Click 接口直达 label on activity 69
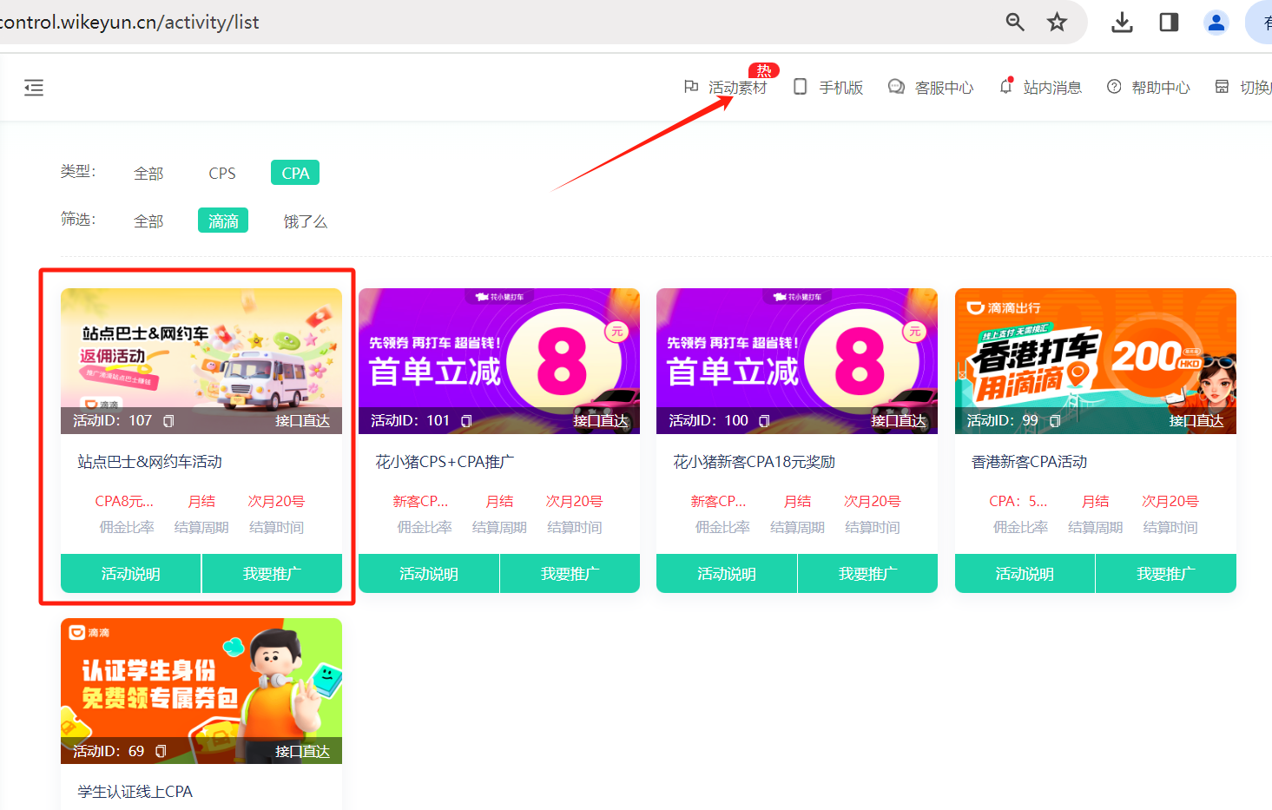Screen dimensions: 1272x810 (x=302, y=751)
